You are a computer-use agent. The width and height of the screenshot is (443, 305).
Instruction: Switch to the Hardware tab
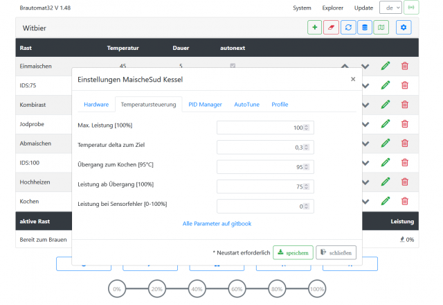pyautogui.click(x=96, y=105)
